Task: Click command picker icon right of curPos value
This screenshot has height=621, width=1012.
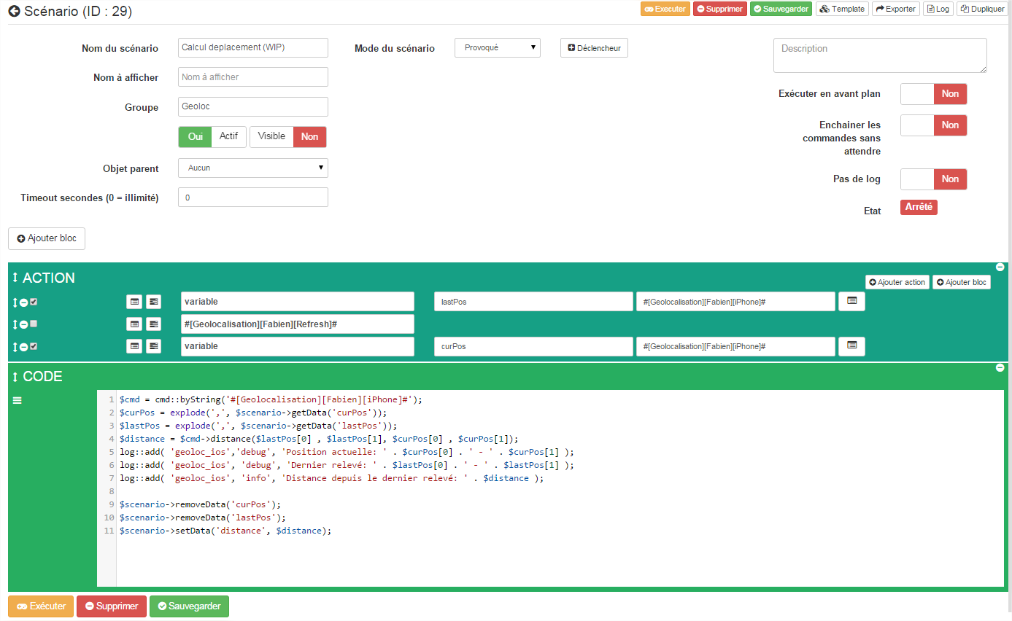Action: click(851, 346)
